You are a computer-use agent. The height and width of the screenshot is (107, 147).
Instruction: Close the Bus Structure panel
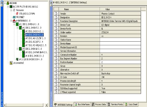click(2, 2)
